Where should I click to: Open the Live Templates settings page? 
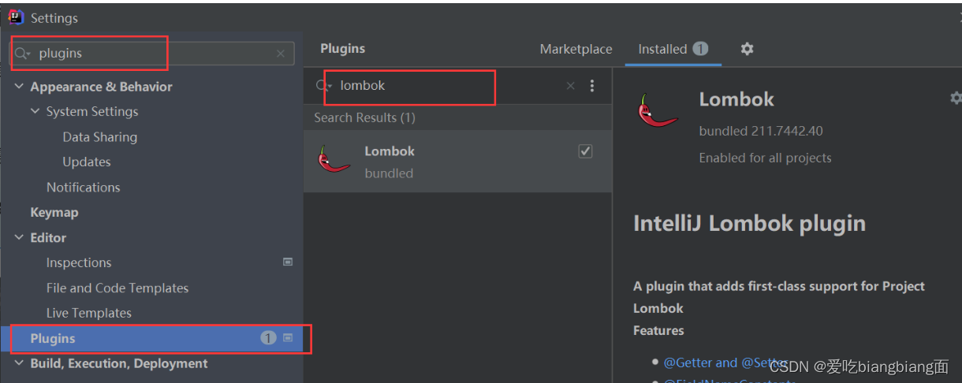click(x=88, y=313)
